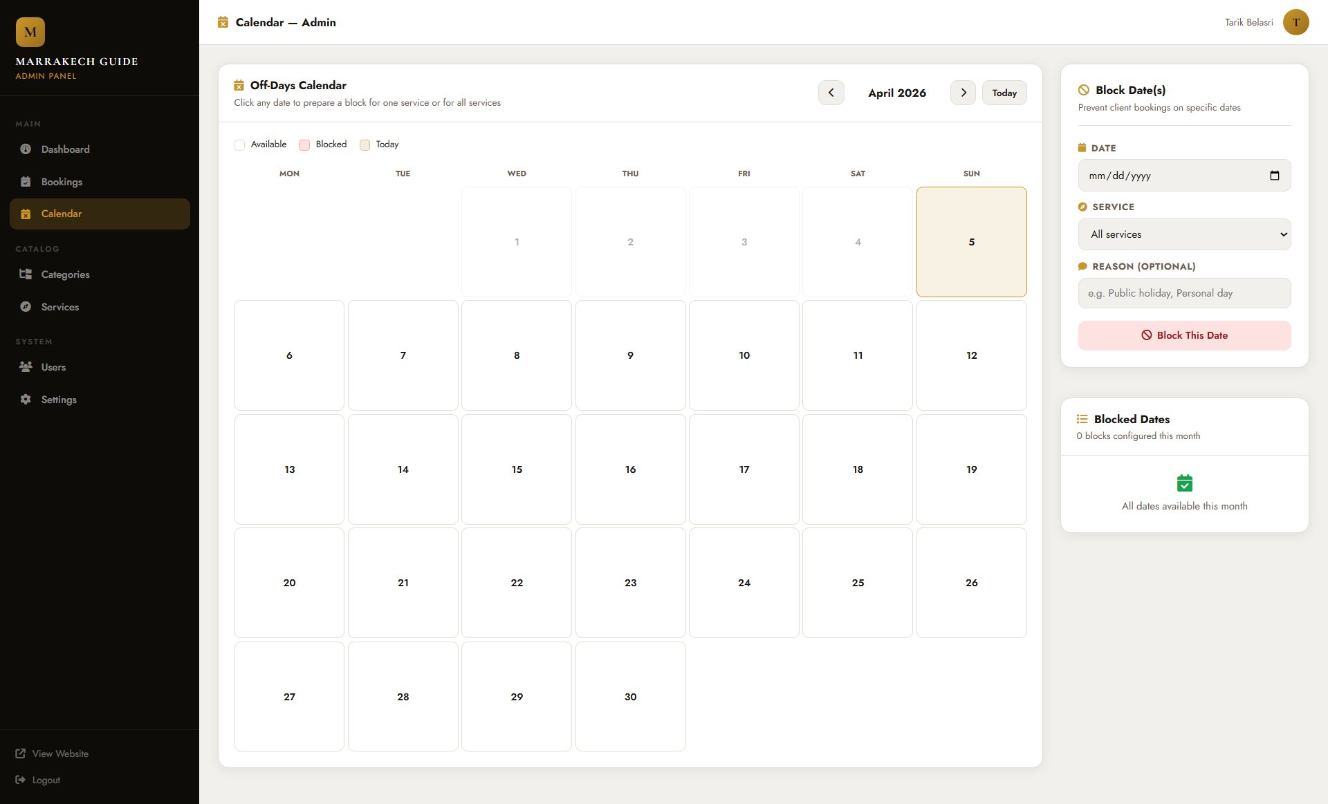Click the Categories icon under Catalog
This screenshot has width=1328, height=804.
click(x=25, y=274)
